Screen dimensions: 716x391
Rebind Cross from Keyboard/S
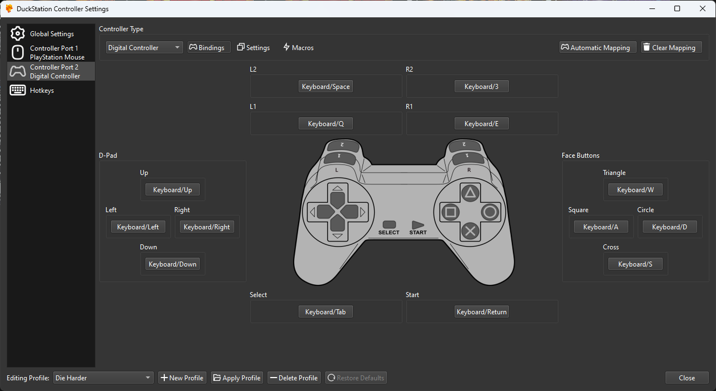pos(635,264)
